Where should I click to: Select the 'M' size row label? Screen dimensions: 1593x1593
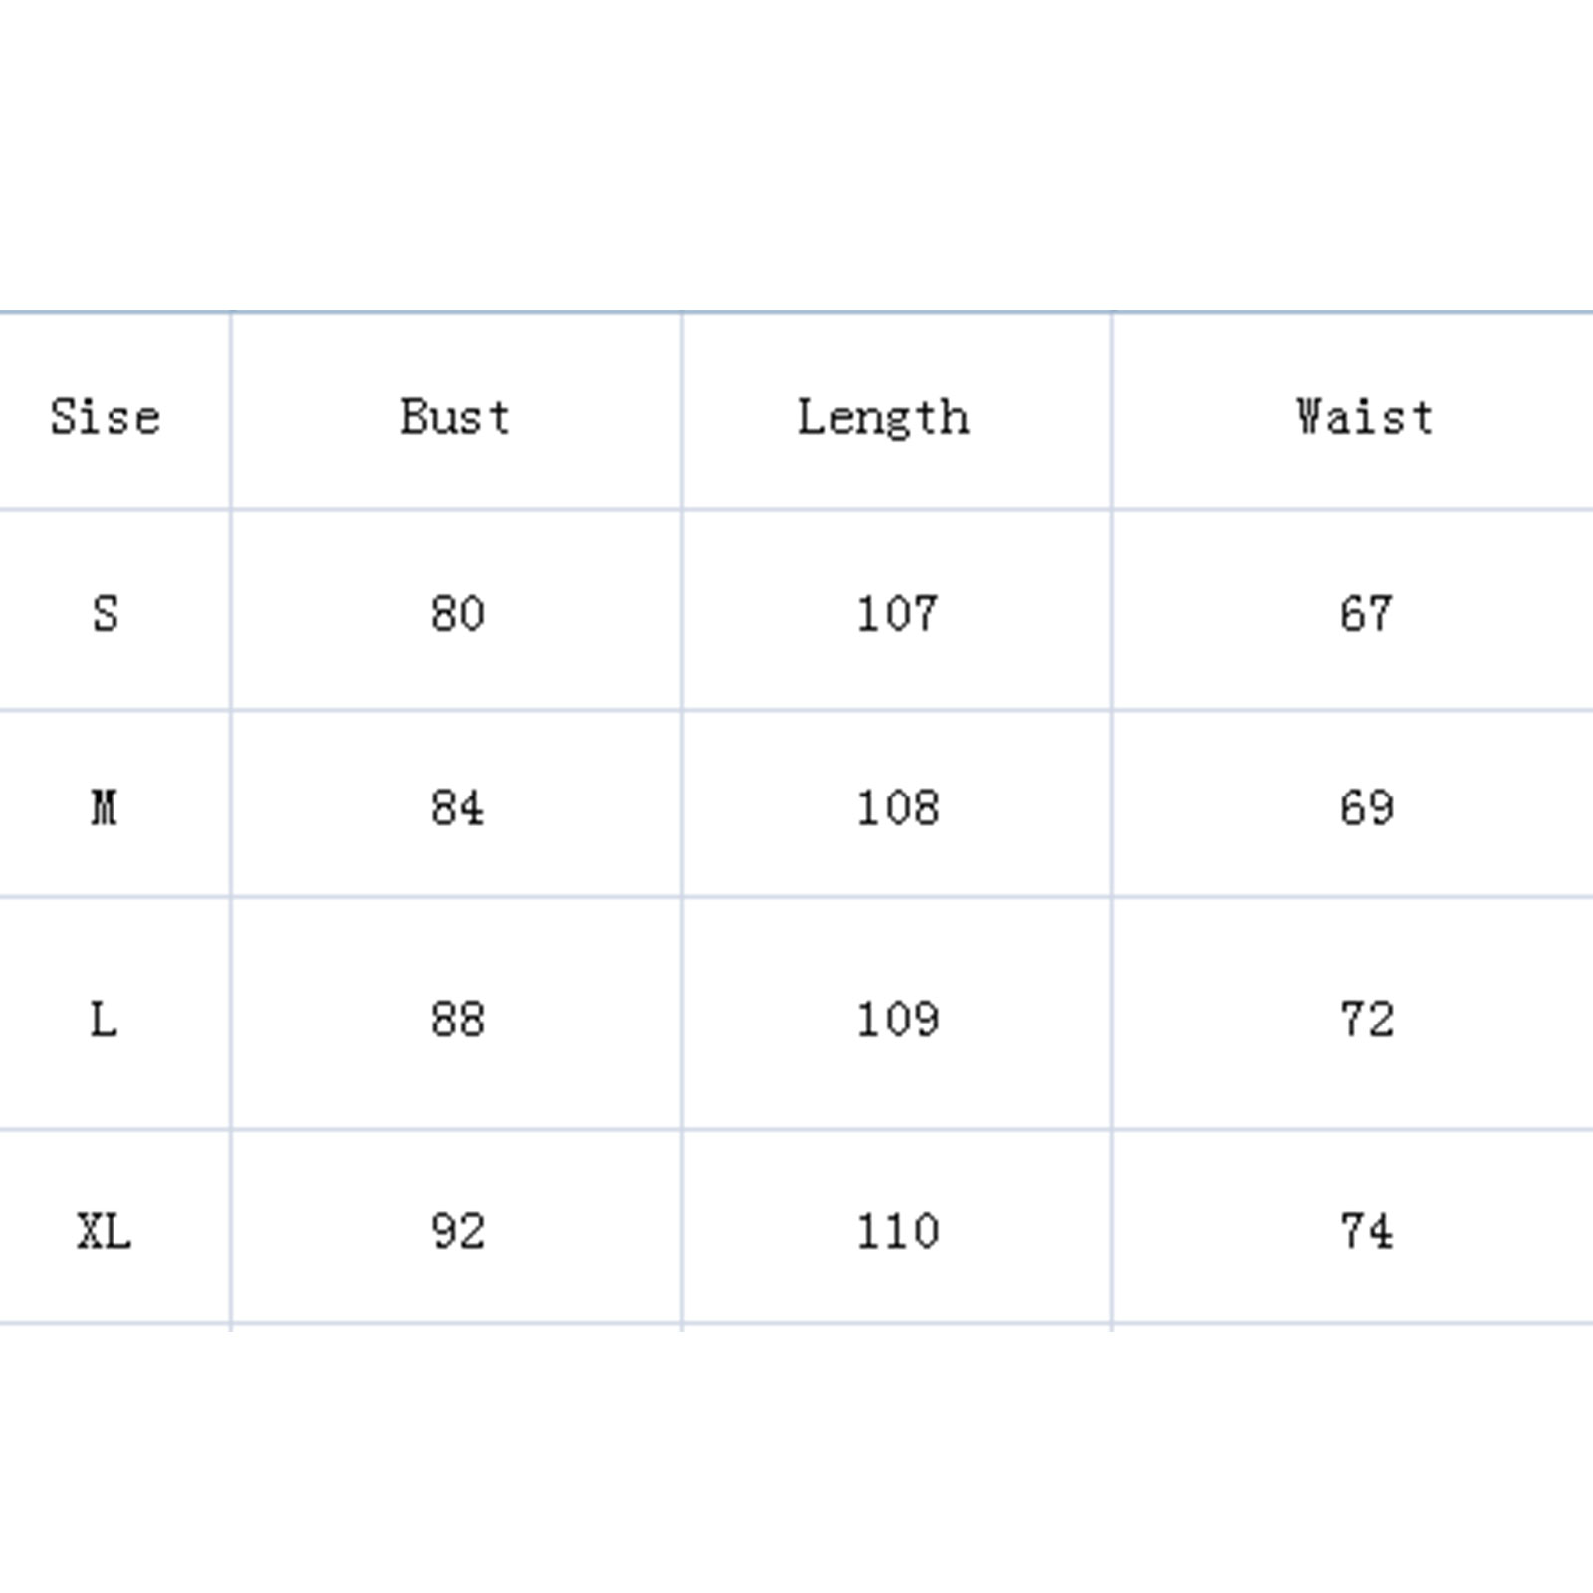point(105,806)
